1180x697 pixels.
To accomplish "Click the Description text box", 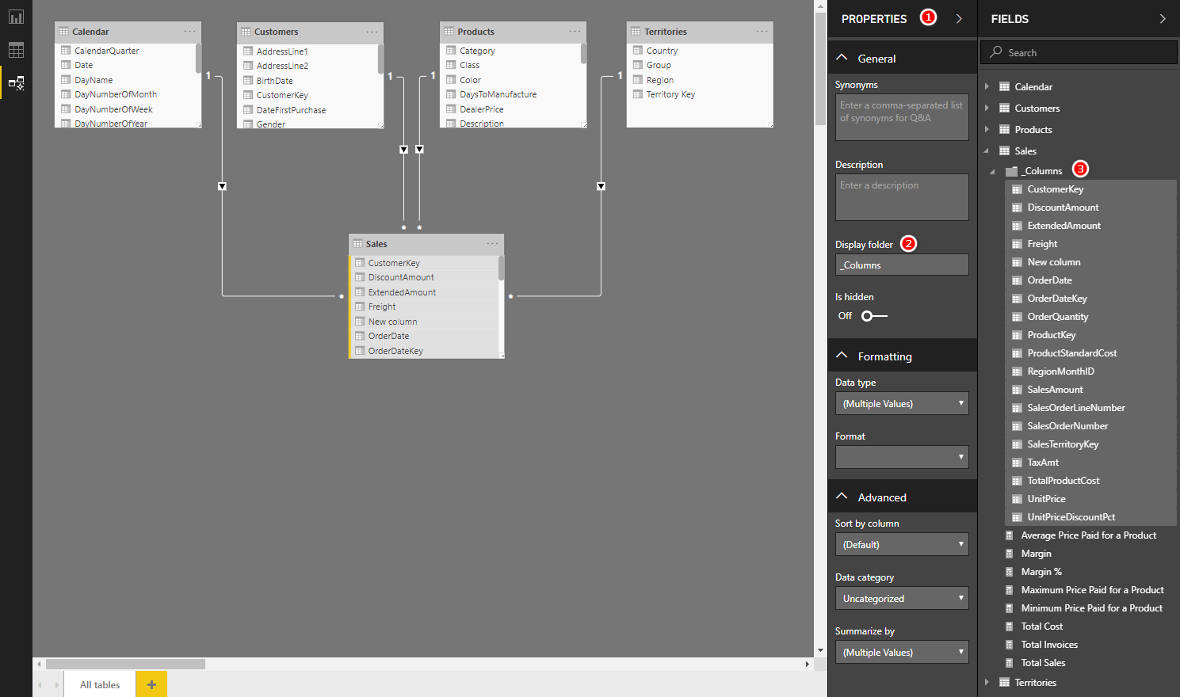I will click(x=902, y=197).
